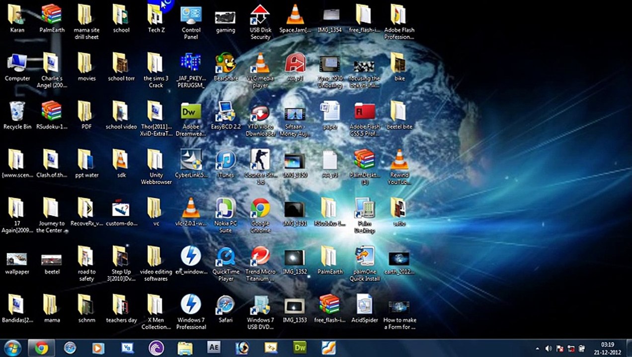The image size is (632, 357).
Task: Open AcidSpider file icon
Action: pos(365,309)
